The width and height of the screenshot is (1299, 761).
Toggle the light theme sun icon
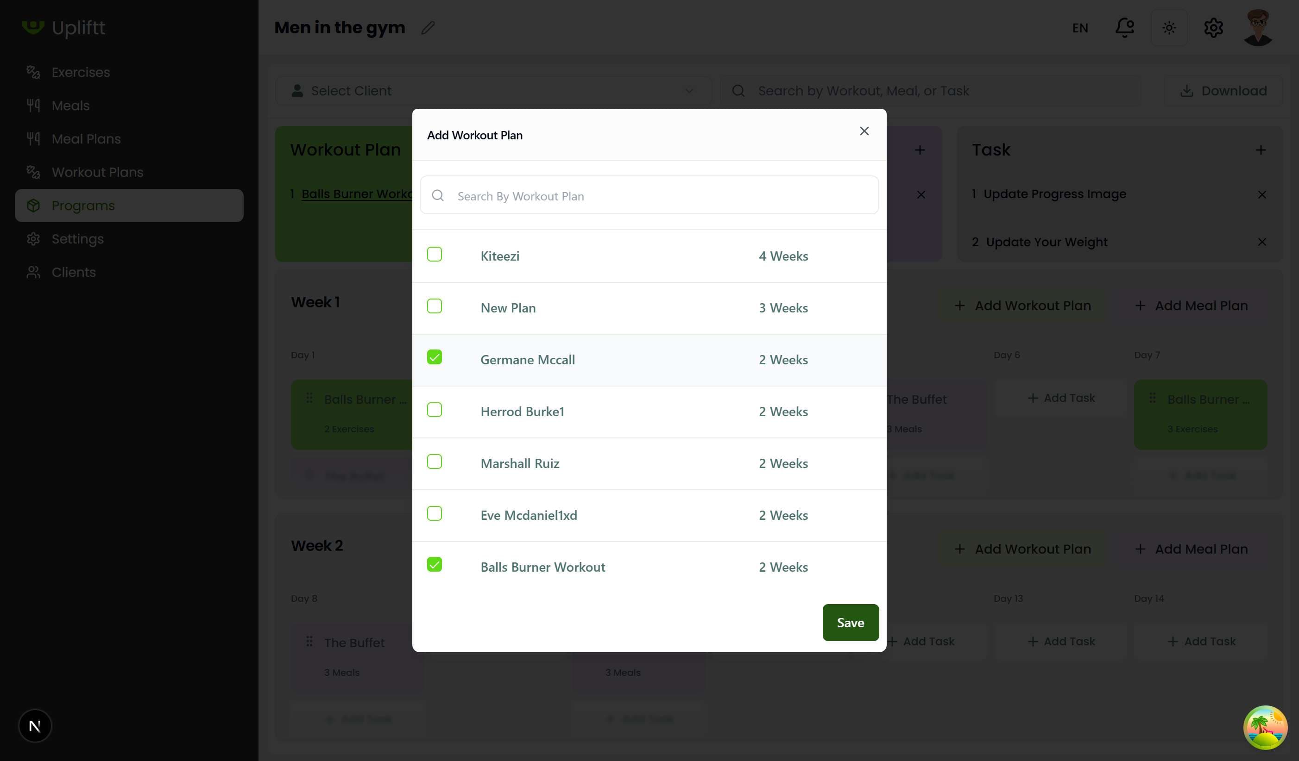[x=1168, y=28]
